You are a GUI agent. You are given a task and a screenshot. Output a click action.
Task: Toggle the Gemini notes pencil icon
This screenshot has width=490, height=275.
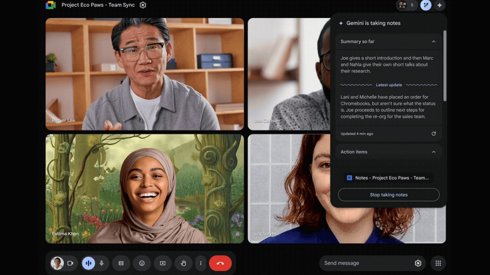tap(426, 5)
